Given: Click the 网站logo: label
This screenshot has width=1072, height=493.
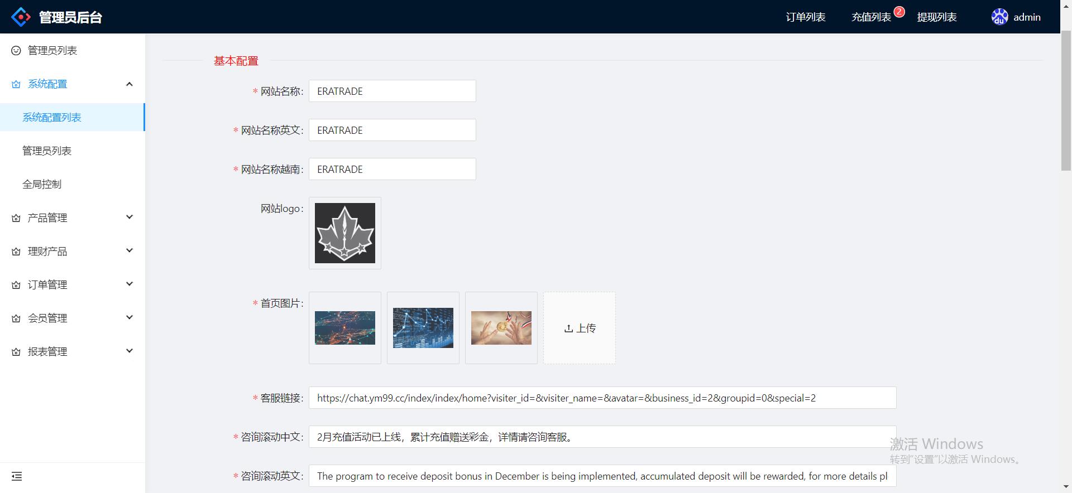Looking at the screenshot, I should click(282, 209).
